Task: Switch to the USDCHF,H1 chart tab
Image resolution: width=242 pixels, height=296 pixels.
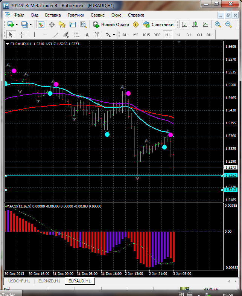Action: [x=19, y=281]
